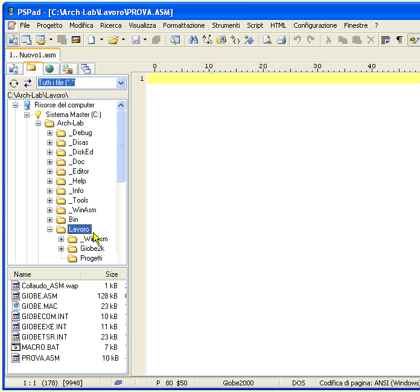Click the Delete X icon
Screen dimensions: 420x392
point(371,40)
